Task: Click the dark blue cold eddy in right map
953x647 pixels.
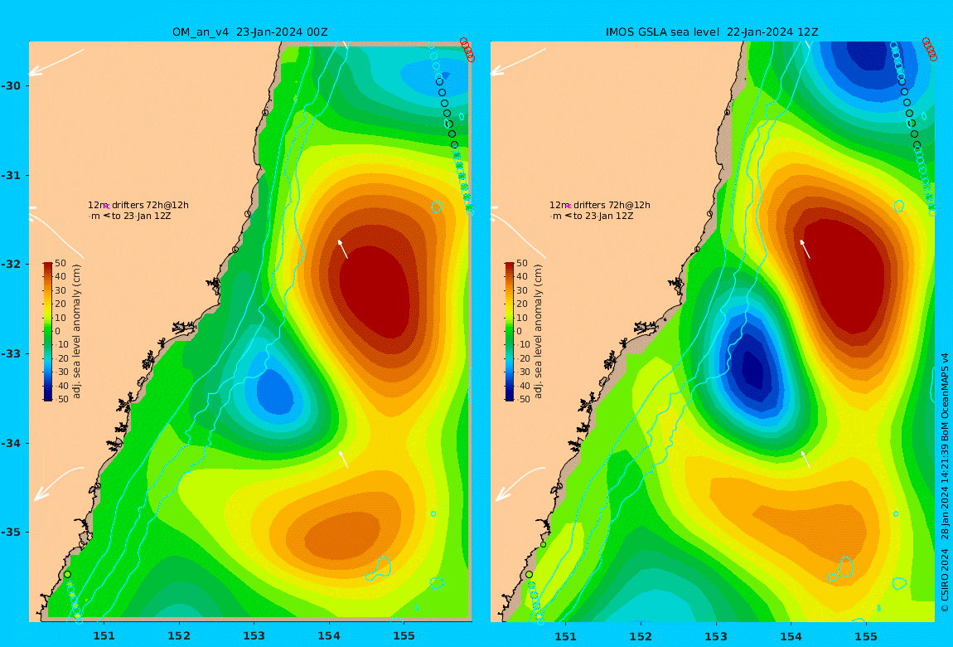Action: pyautogui.click(x=753, y=371)
